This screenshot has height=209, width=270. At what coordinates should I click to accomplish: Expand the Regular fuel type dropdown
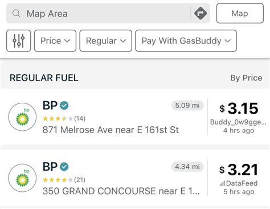106,41
